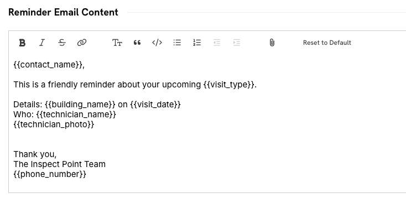
Task: Decrease indent level of list
Action: tap(217, 43)
